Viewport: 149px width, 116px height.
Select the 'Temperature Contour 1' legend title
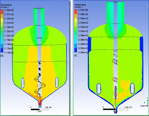click(80, 6)
